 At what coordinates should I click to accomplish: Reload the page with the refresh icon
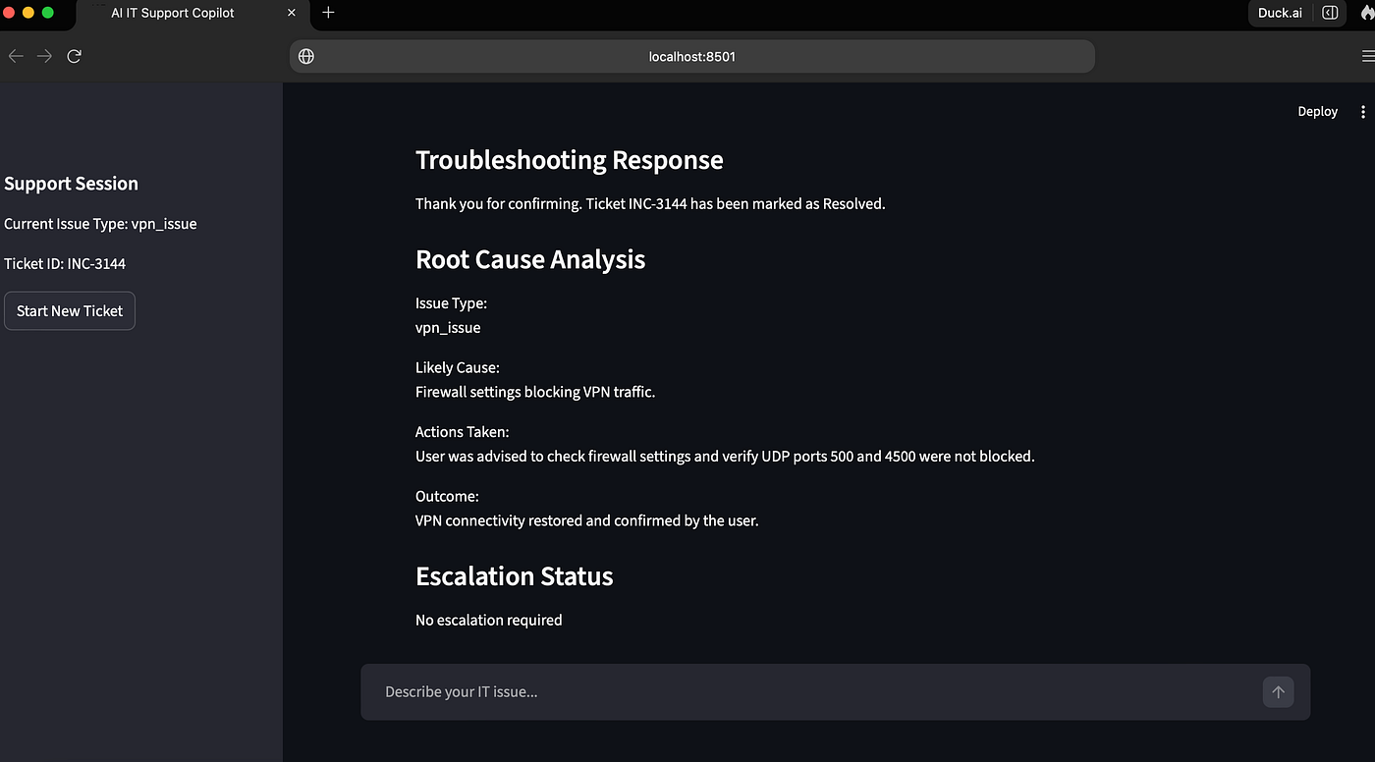point(74,56)
